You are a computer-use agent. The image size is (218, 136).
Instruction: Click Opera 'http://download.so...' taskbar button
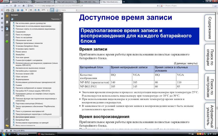(x=47, y=134)
